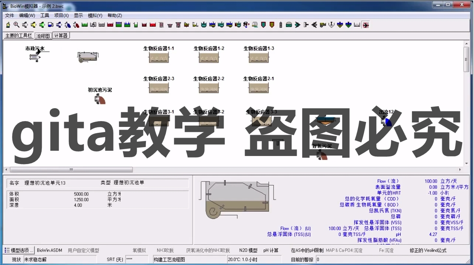Select the 生物反应器2-1 reactor icon
The height and width of the screenshot is (265, 474).
pyautogui.click(x=259, y=88)
